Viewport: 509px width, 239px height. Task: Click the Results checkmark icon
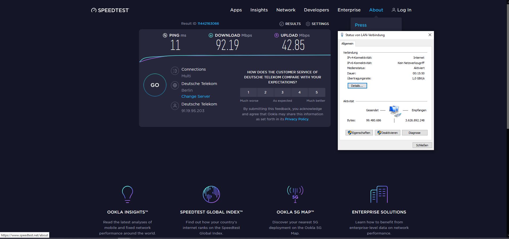(281, 24)
